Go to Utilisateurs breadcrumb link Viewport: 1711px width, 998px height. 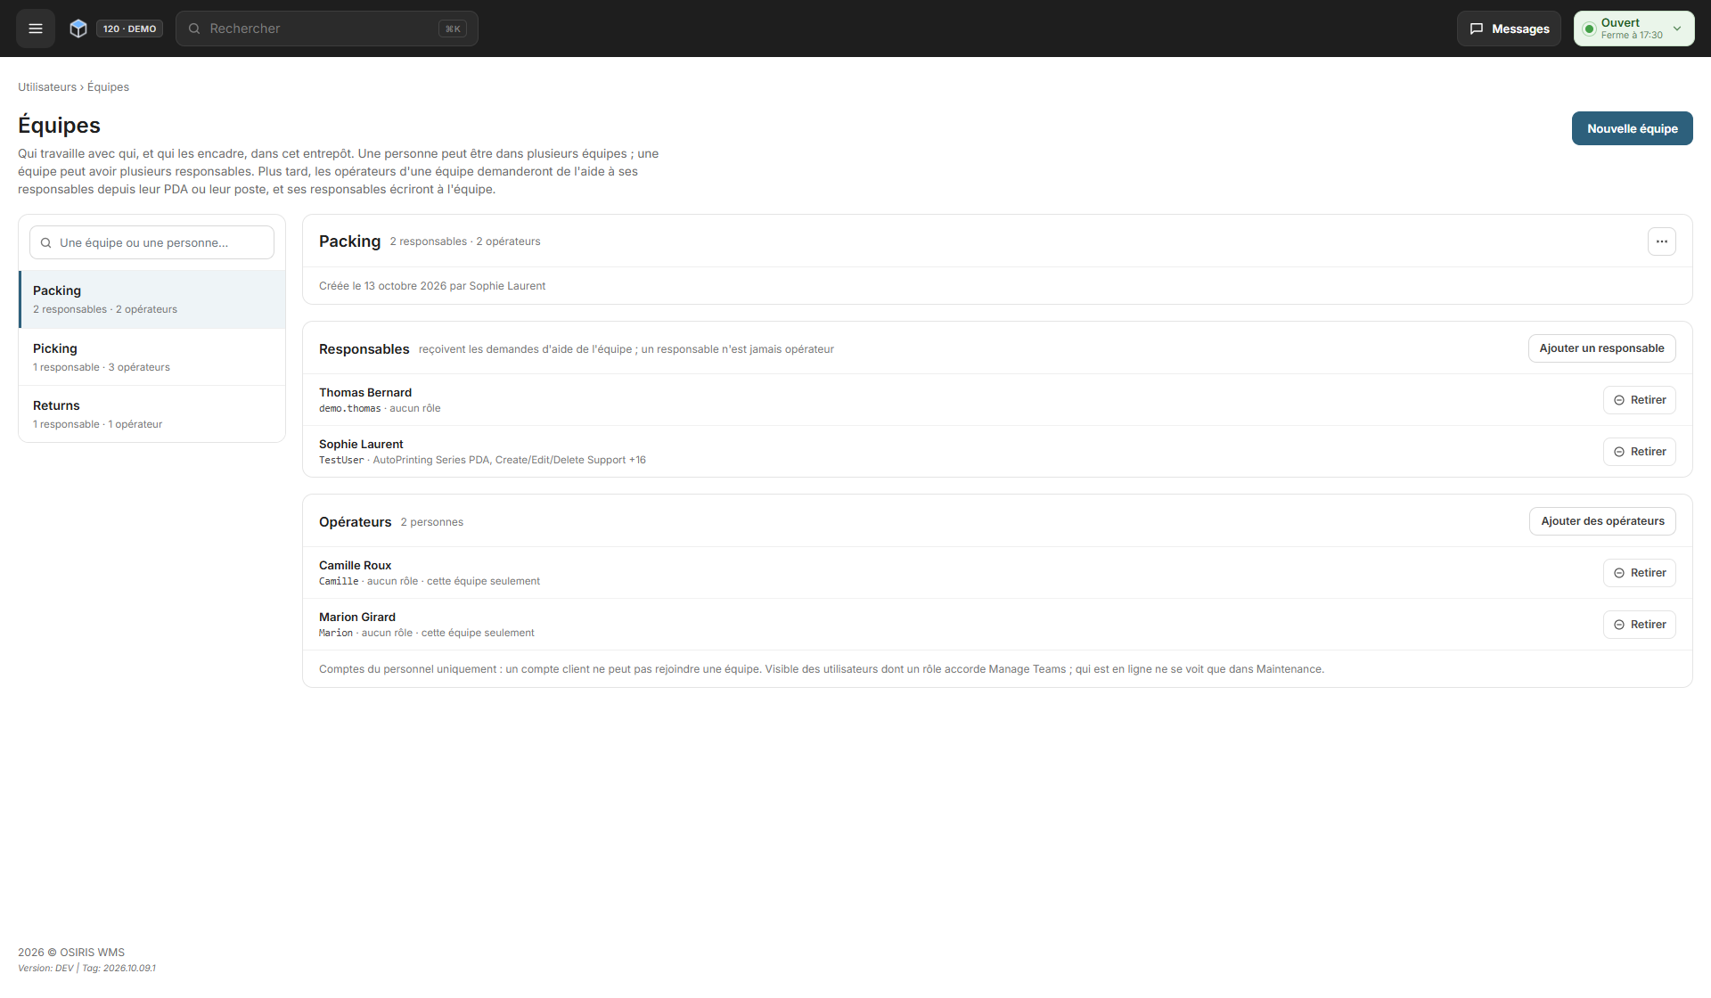[47, 87]
